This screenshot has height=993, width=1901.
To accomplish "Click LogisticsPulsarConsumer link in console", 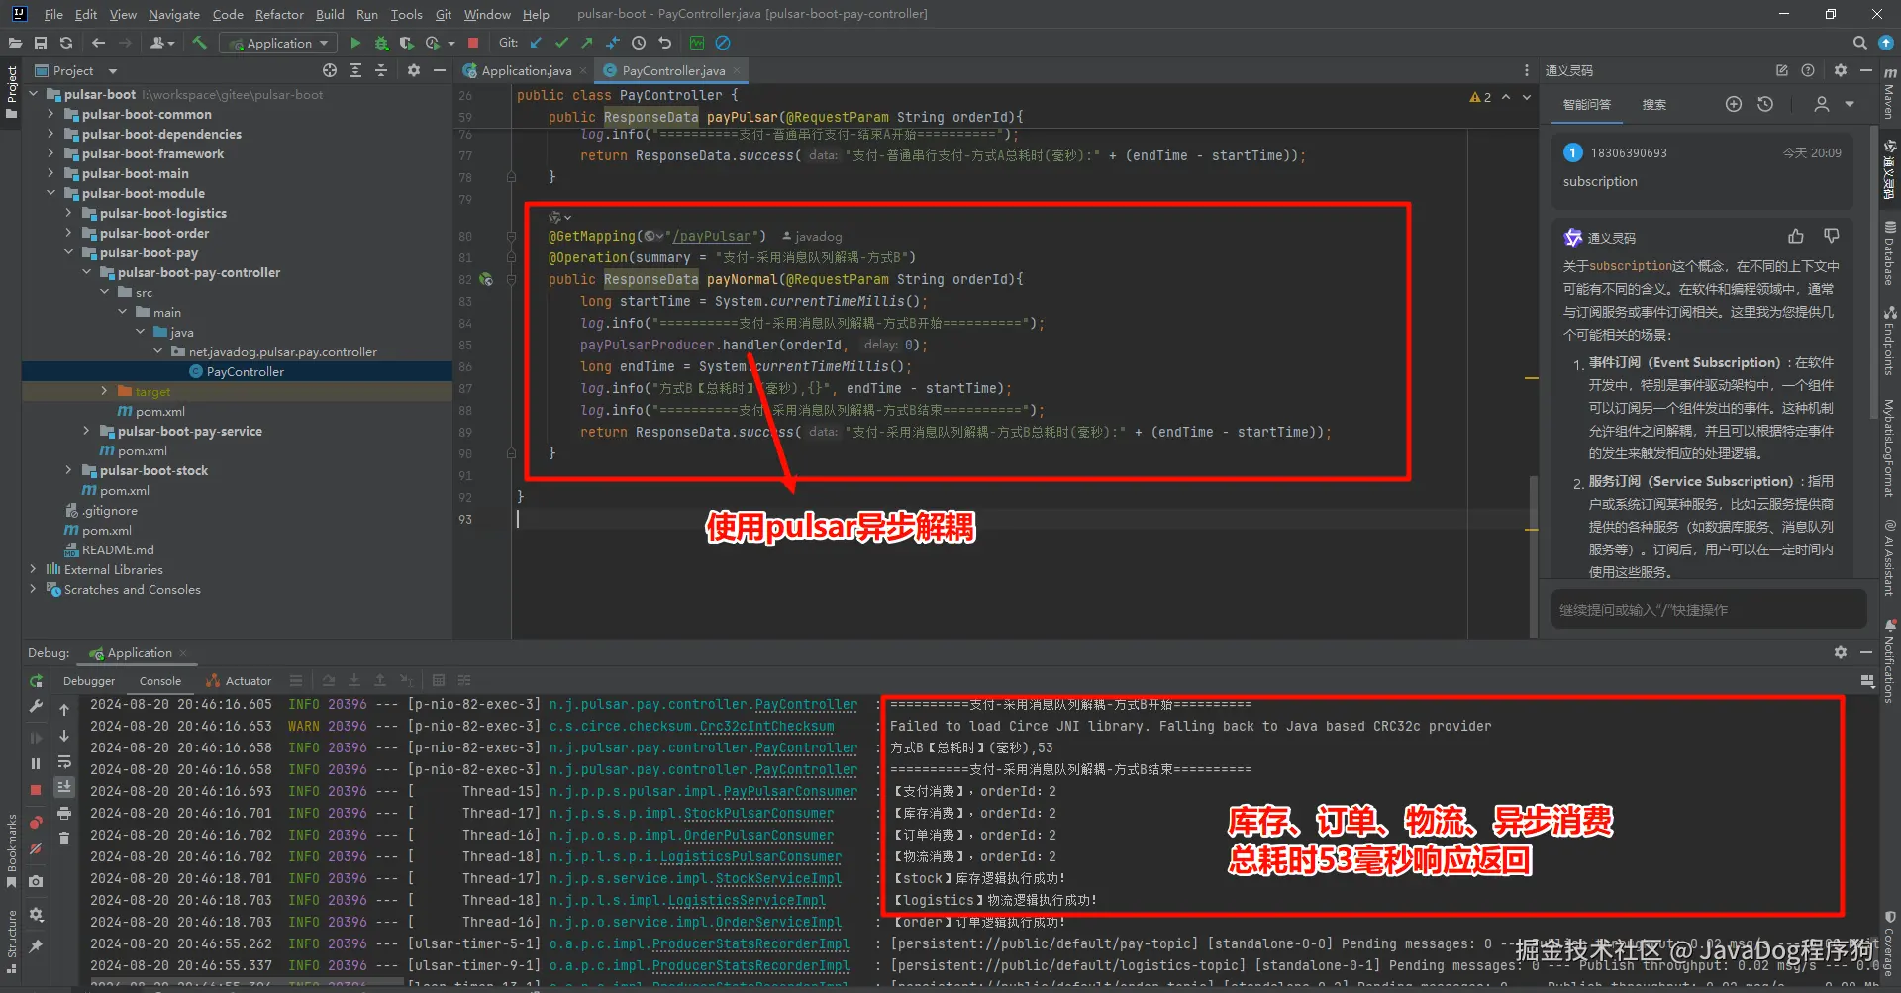I will coord(750,857).
